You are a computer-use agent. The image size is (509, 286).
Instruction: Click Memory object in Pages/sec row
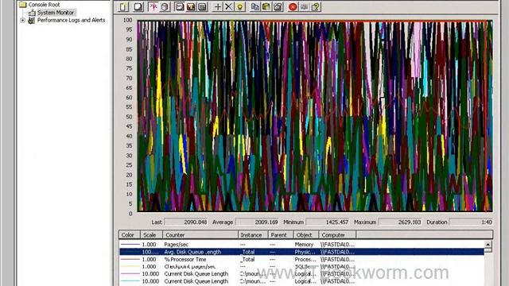(304, 245)
